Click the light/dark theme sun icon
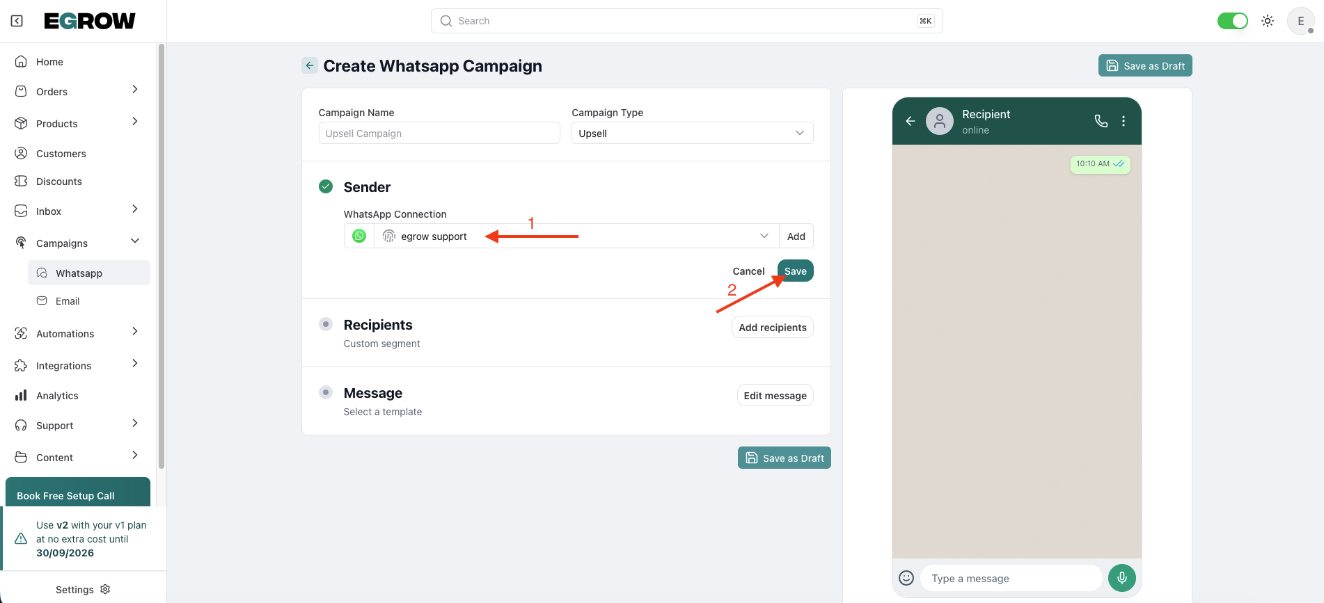 1268,21
